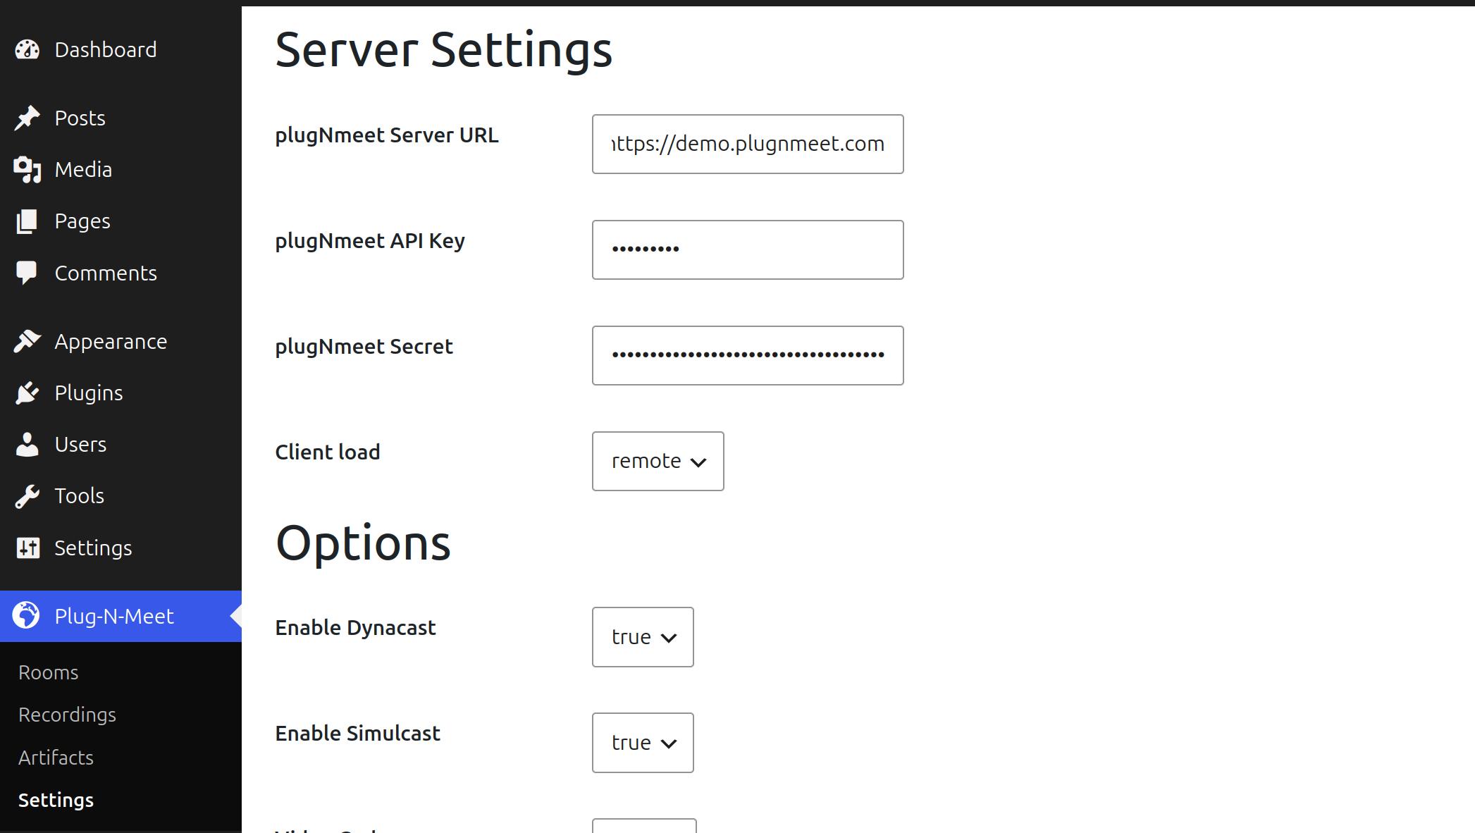Open the Users menu
The width and height of the screenshot is (1475, 833).
tap(121, 444)
